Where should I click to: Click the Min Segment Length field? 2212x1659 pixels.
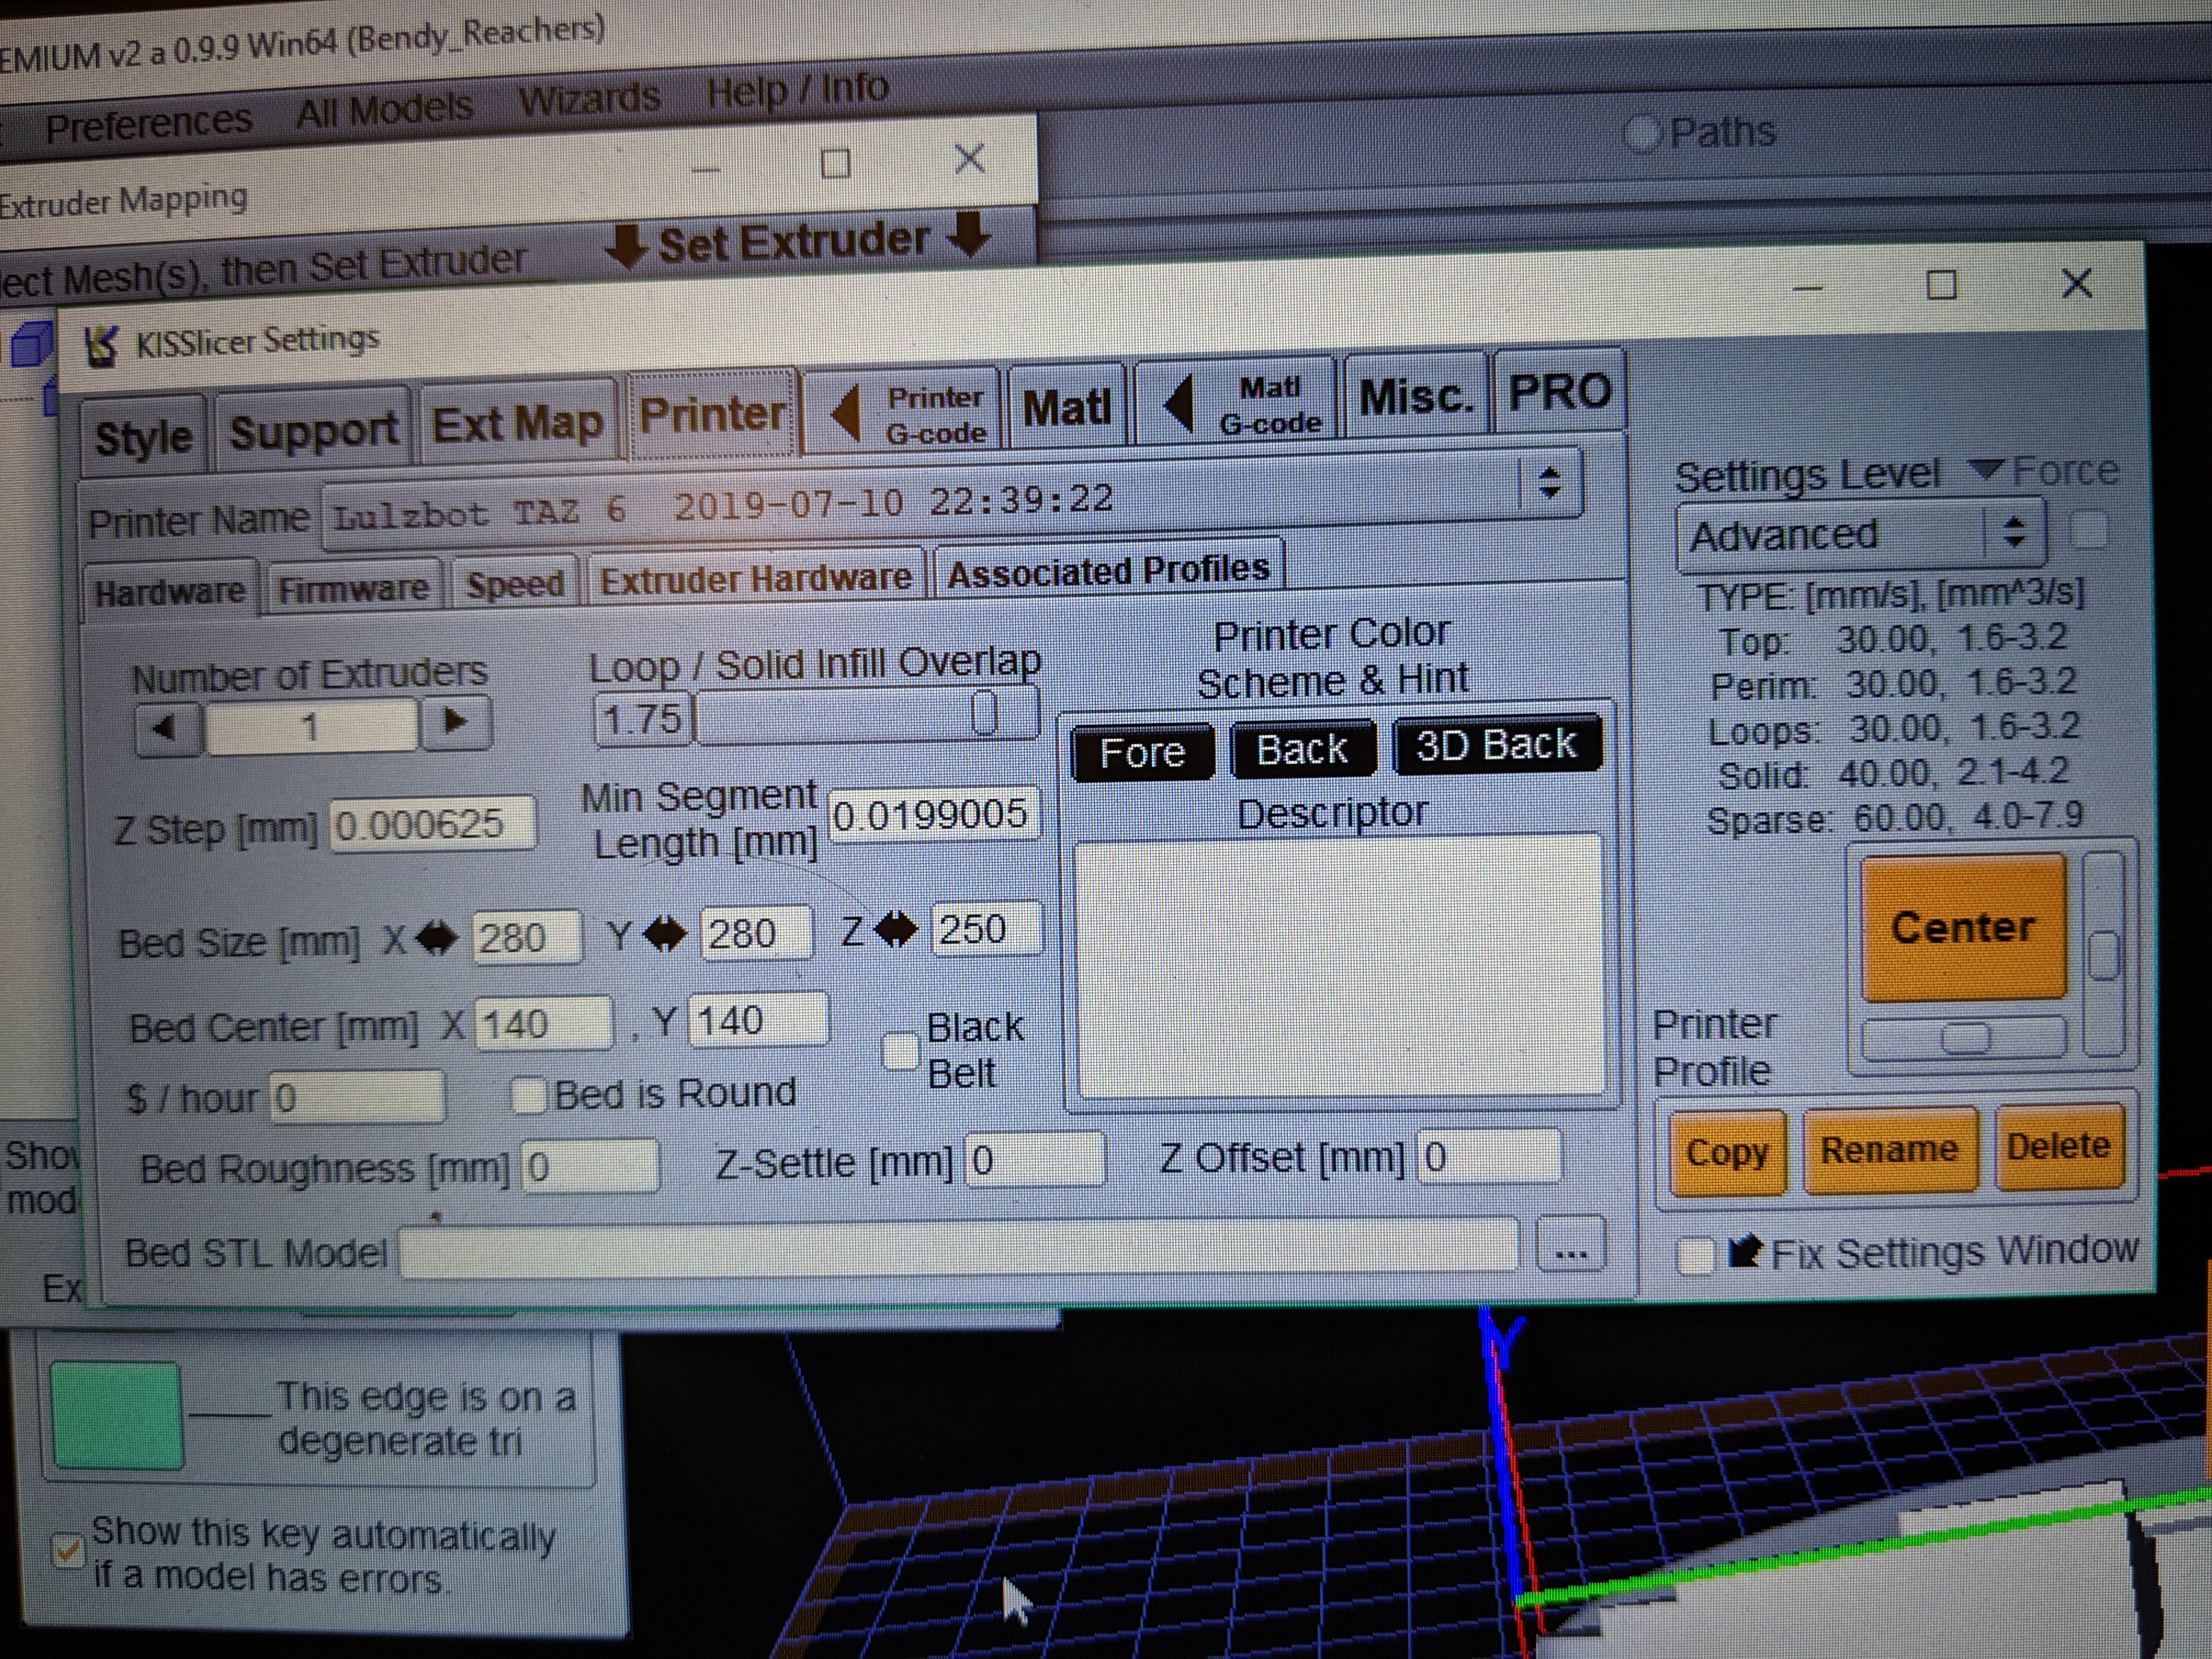click(934, 814)
